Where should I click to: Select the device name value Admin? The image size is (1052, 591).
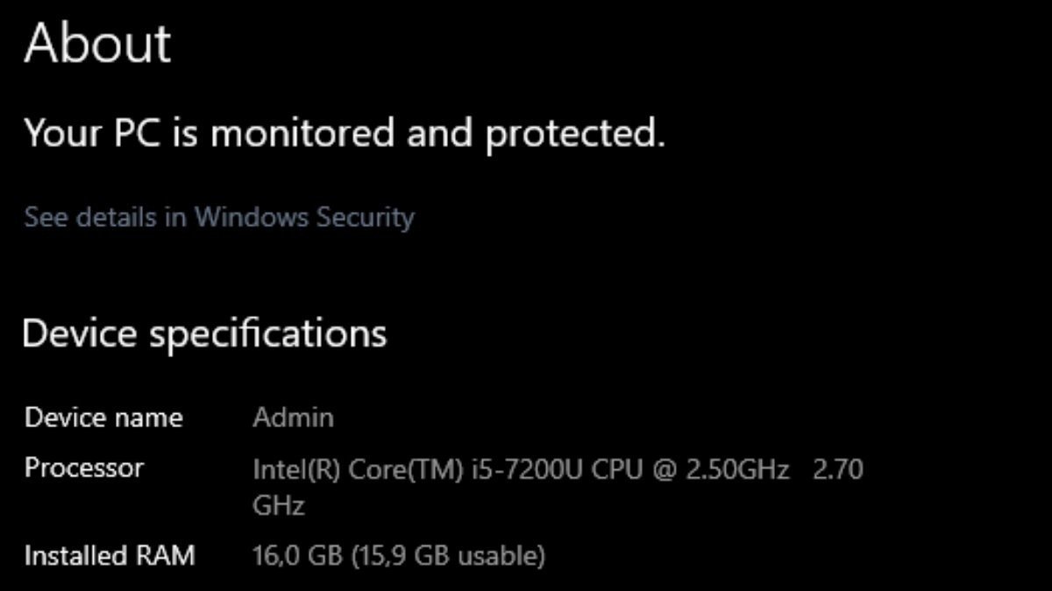[294, 418]
